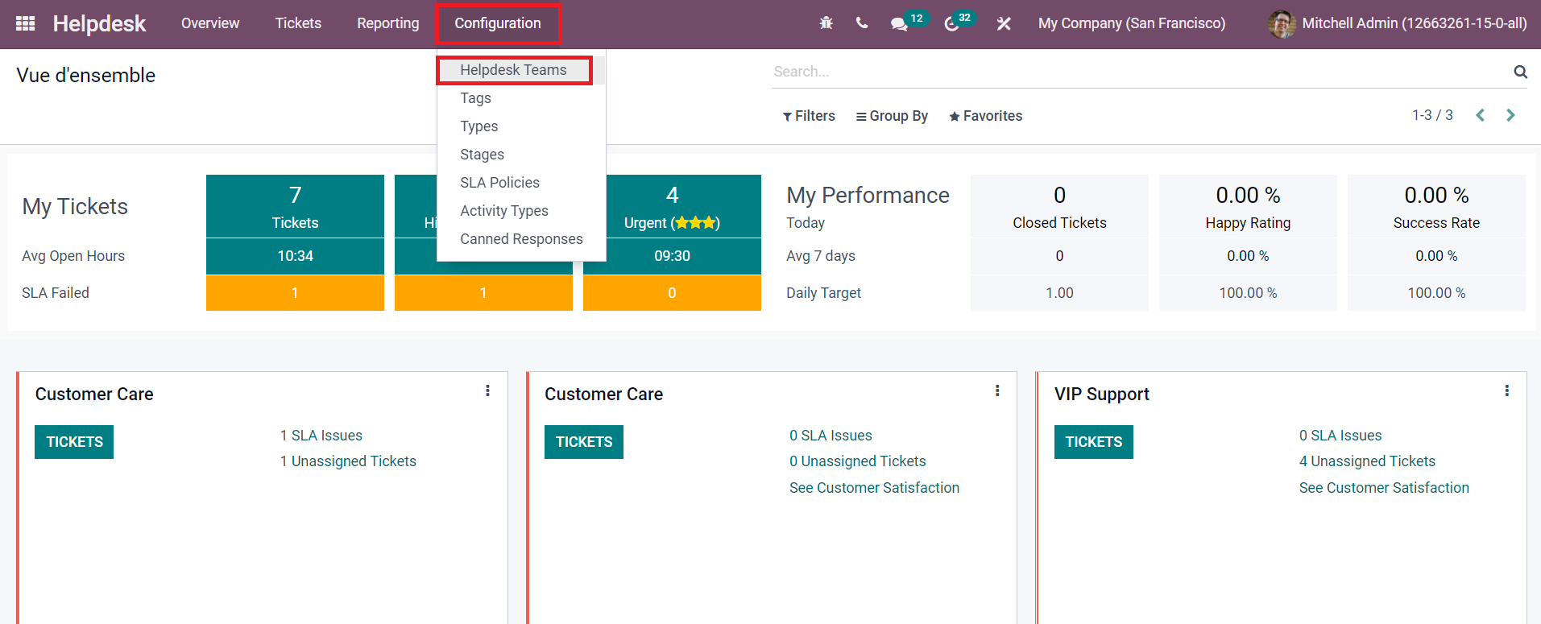Click the My Performance heading

pos(868,196)
